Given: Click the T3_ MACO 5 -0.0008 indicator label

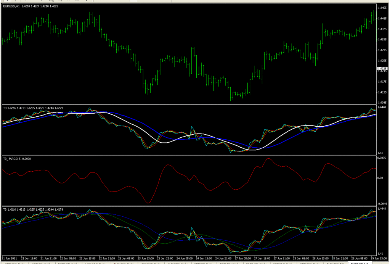Looking at the screenshot, I should (x=17, y=159).
